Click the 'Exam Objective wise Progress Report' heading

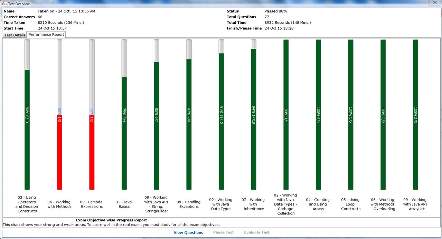[x=111, y=220]
